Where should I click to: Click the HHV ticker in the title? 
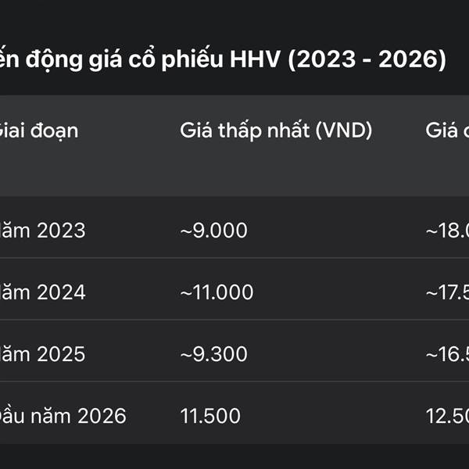252,61
